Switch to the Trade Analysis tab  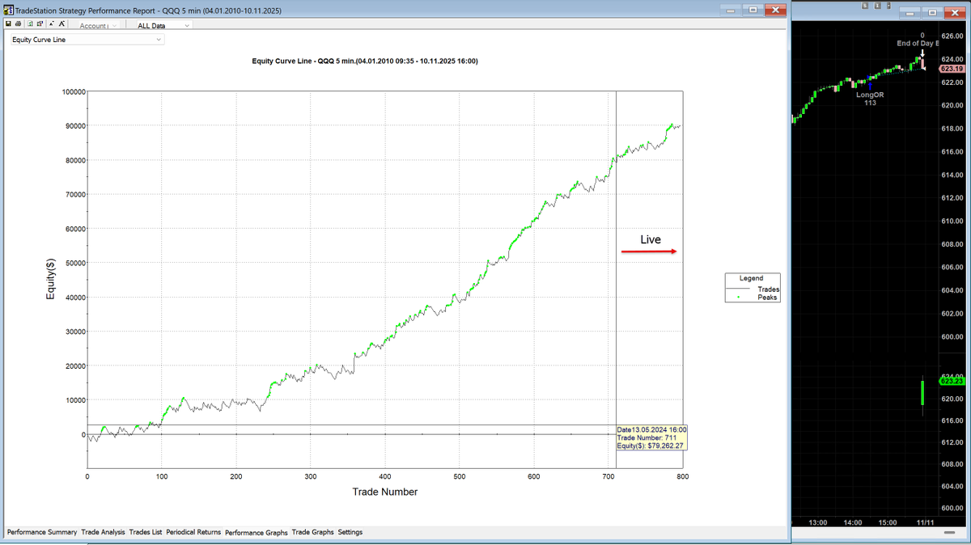click(103, 532)
